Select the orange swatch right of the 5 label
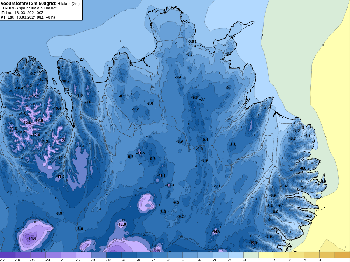Viewport: 350px width, 262px height. [x=342, y=255]
